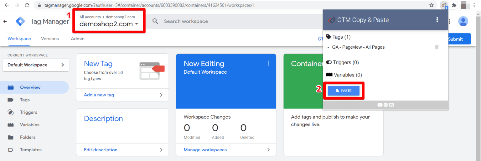Screen dimensions: 481x161
Task: Expand the Default Workspace selector
Action: point(36,65)
